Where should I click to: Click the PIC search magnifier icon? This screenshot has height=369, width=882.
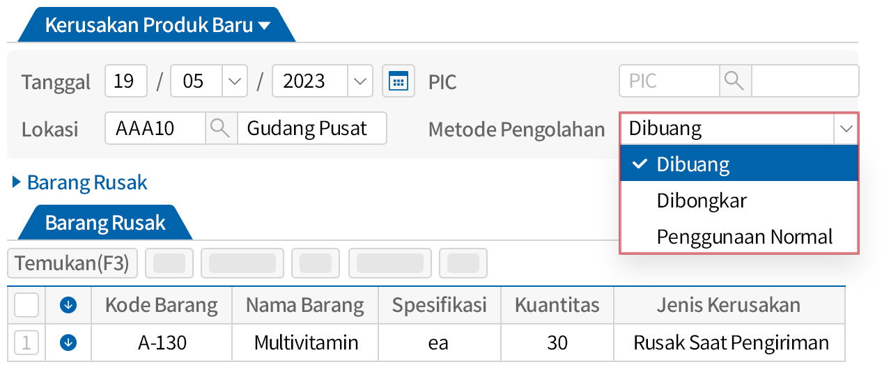pyautogui.click(x=734, y=81)
